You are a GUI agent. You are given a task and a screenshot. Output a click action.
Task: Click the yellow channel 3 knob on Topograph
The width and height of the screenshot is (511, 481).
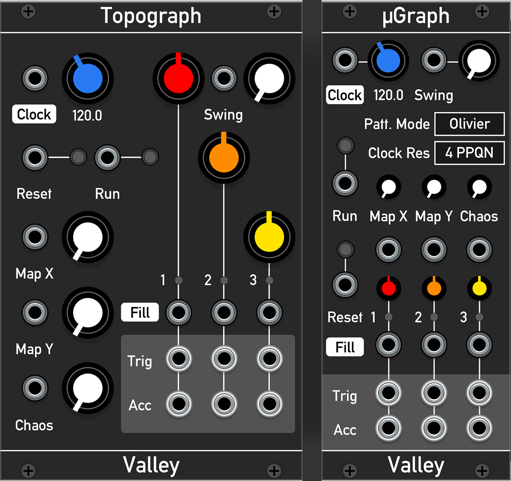[269, 237]
